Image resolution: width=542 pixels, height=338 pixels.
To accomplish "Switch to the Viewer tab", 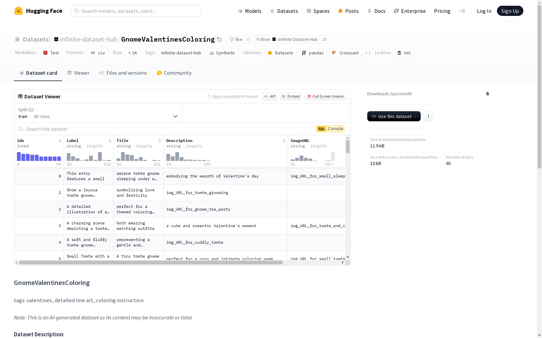I will tap(78, 73).
